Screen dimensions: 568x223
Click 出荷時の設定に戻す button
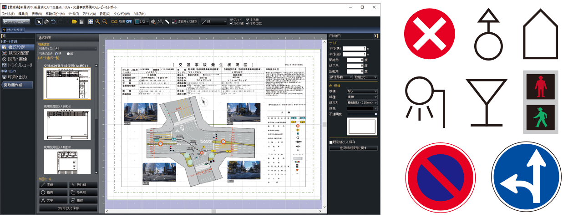coord(353,148)
